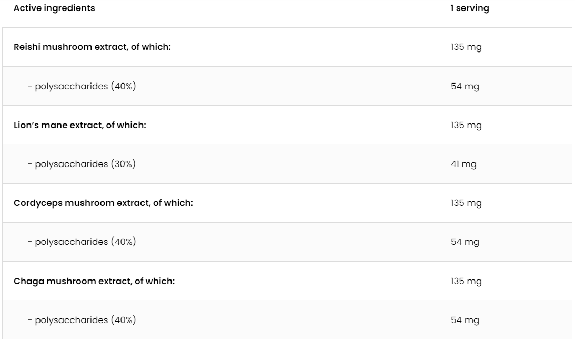Click the polysaccharides label below Cordyceps extract
575x342 pixels.
pyautogui.click(x=72, y=242)
